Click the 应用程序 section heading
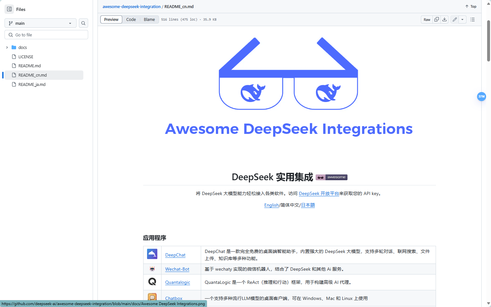This screenshot has width=491, height=307. pos(154,238)
